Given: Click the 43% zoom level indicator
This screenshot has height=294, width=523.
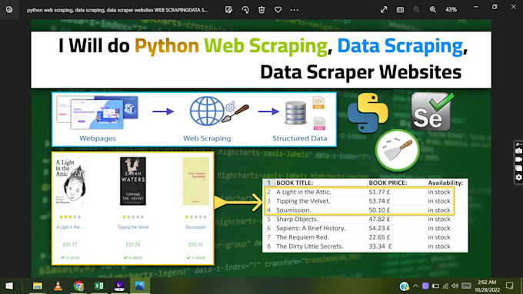Looking at the screenshot, I should (x=451, y=10).
